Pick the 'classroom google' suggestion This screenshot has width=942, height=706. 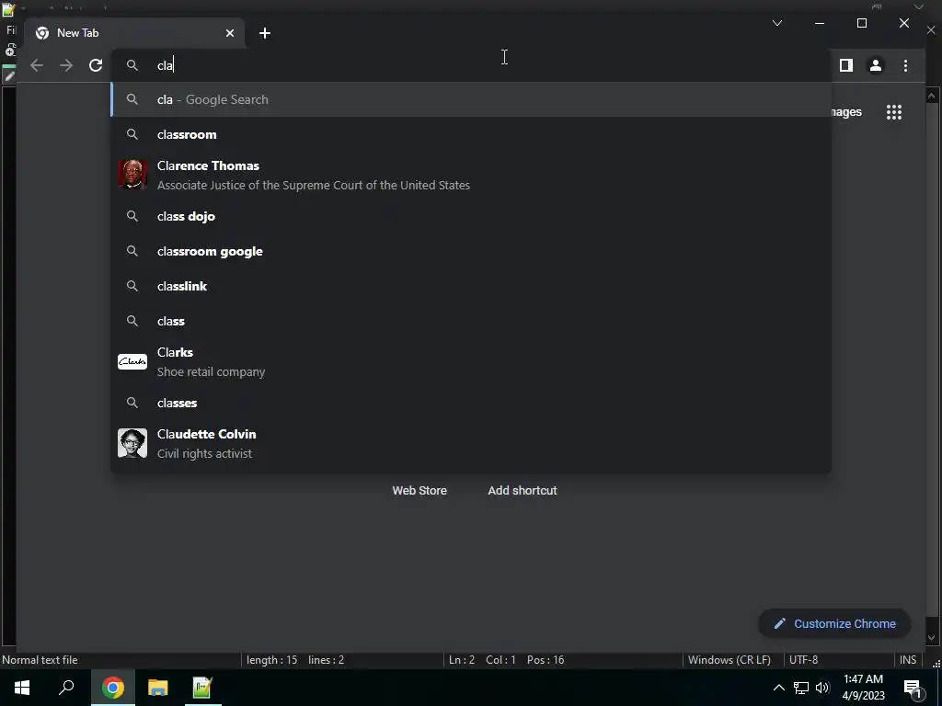coord(471,251)
